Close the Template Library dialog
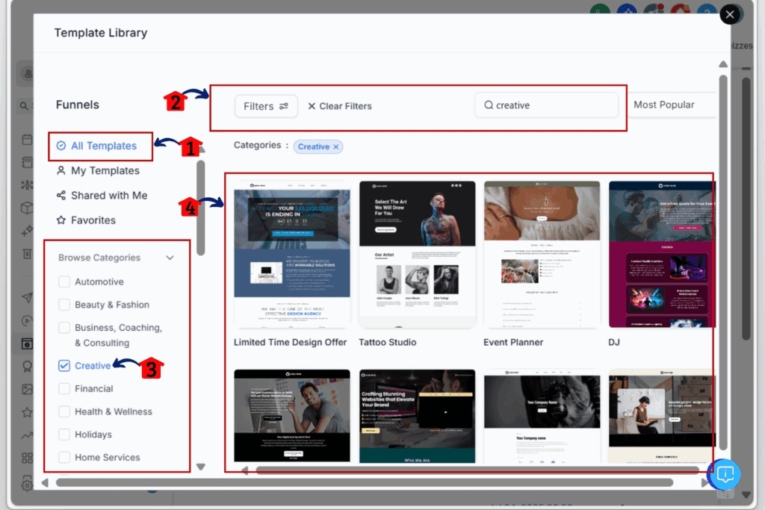The width and height of the screenshot is (765, 510). point(730,15)
